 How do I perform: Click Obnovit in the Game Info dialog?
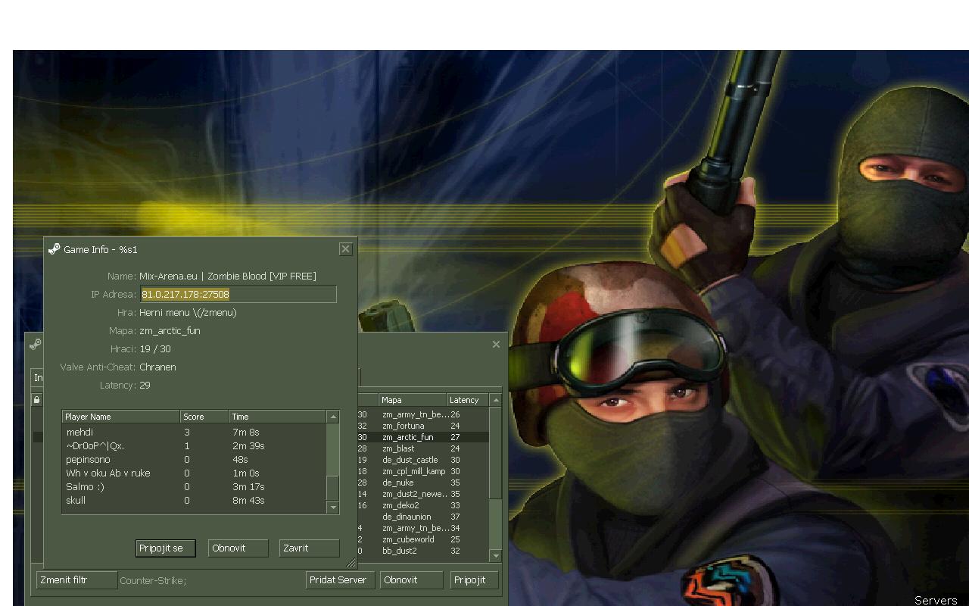tap(238, 548)
